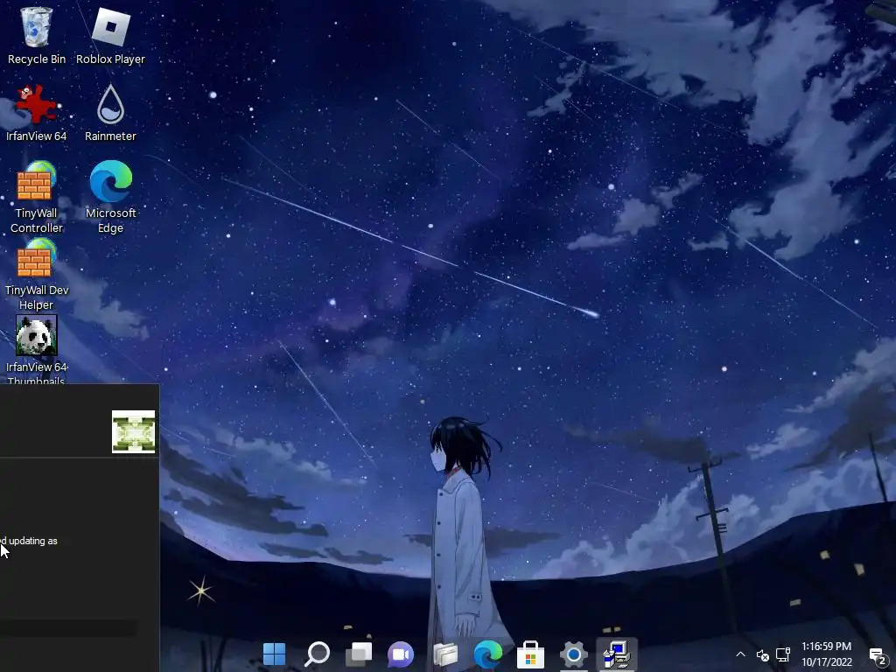This screenshot has width=896, height=672.
Task: Open Task View on the taskbar
Action: tap(359, 654)
